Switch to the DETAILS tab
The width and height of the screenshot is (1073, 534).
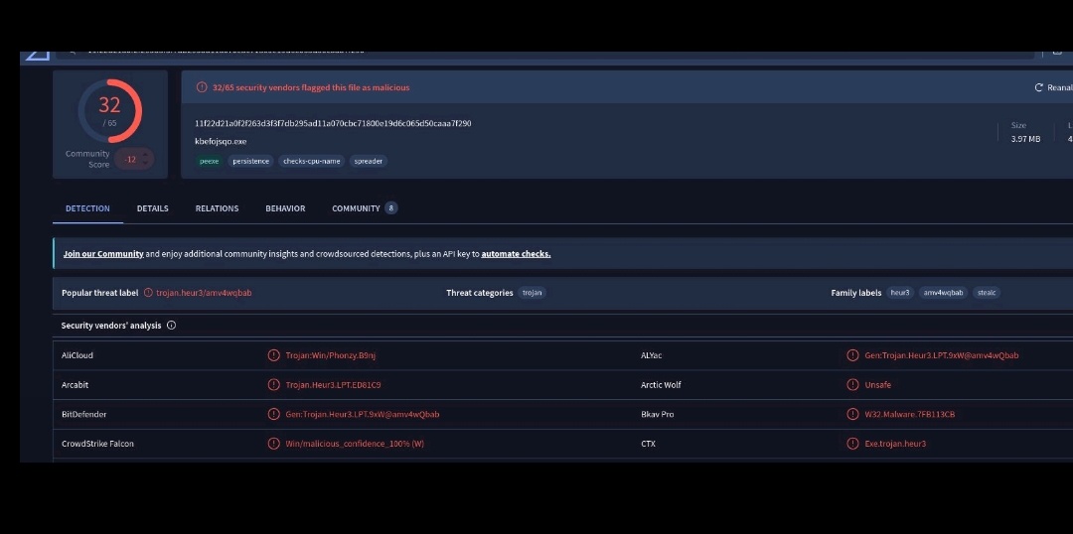(x=153, y=208)
